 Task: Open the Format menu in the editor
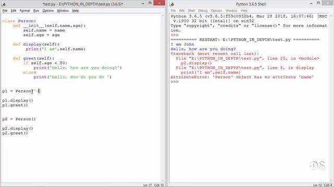click(25, 10)
